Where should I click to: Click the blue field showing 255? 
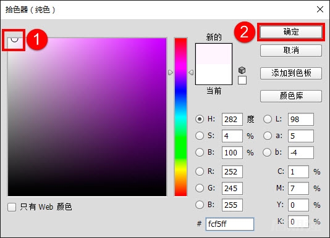pos(232,205)
